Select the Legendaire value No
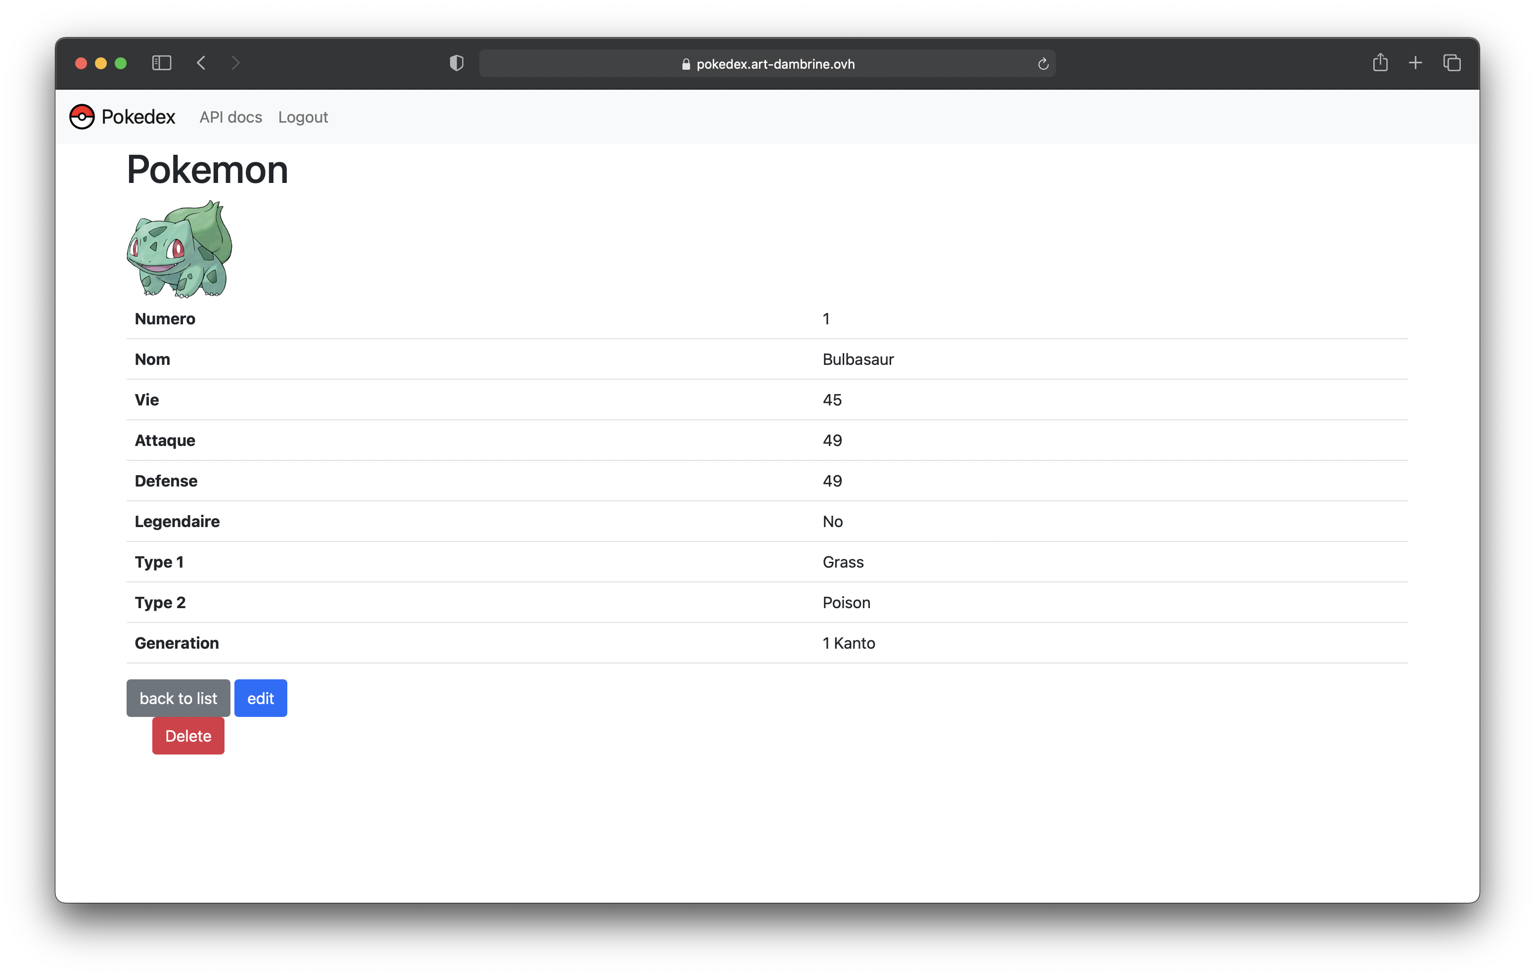This screenshot has height=976, width=1535. 832,522
